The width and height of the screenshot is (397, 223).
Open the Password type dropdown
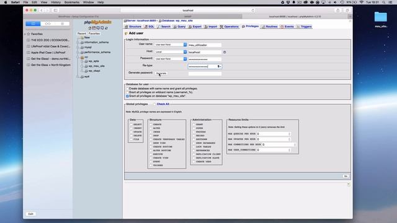(x=171, y=59)
